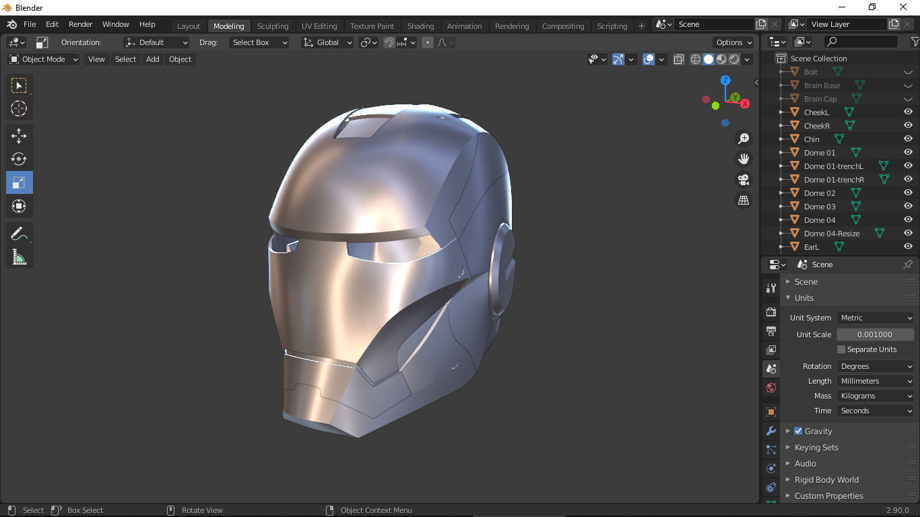Open the Length Millimeters dropdown
920x517 pixels.
pos(876,381)
